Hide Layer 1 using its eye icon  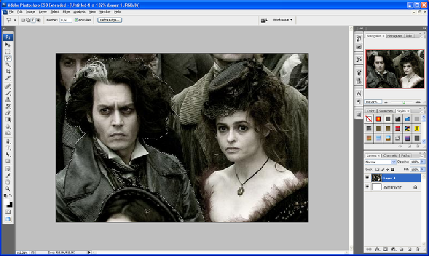(x=367, y=178)
